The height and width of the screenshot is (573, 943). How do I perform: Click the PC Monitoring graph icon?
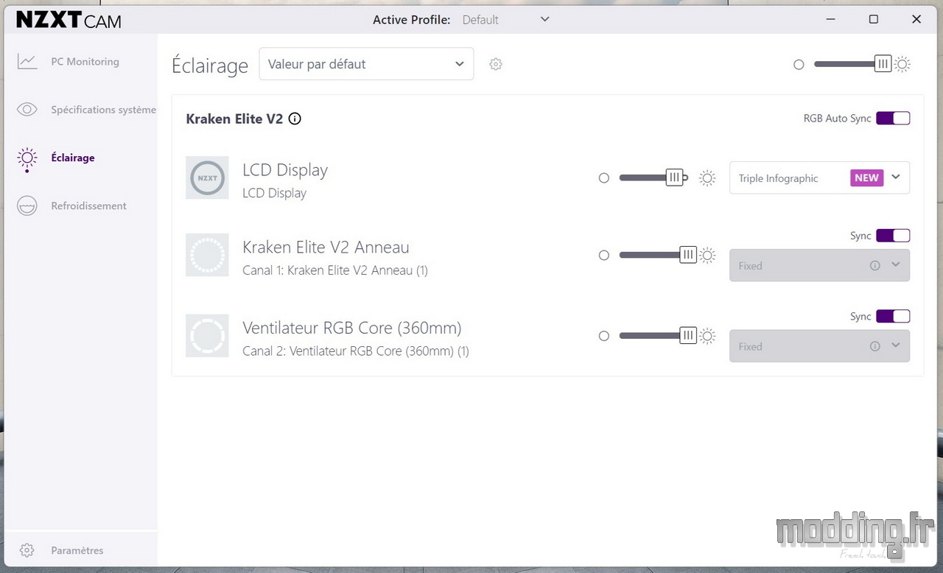point(27,62)
